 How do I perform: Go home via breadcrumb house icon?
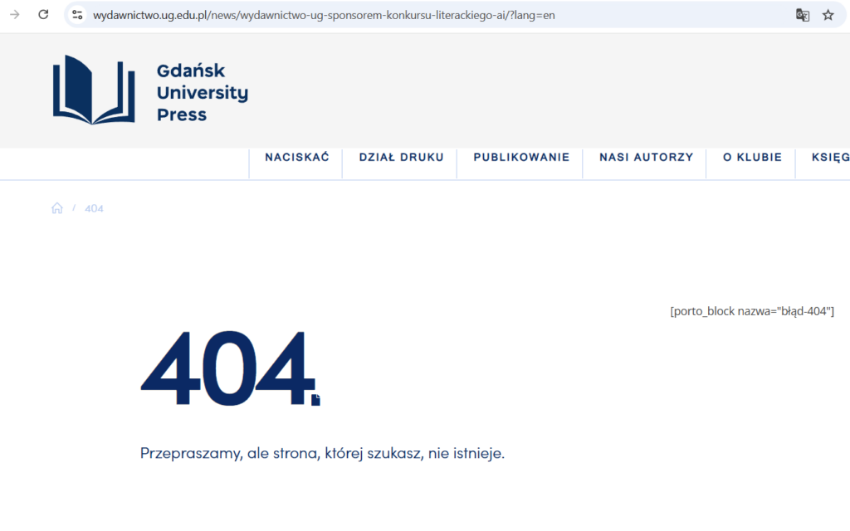coord(57,208)
